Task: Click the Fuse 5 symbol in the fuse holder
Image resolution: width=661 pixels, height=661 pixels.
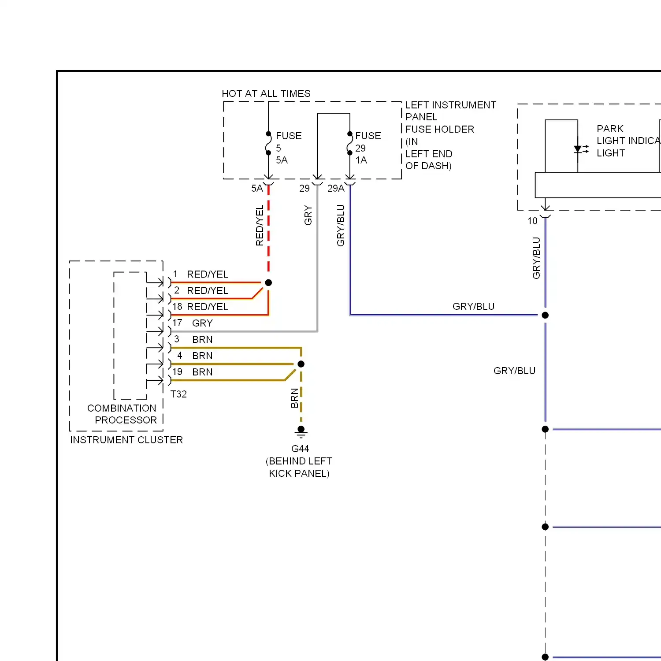Action: 268,143
